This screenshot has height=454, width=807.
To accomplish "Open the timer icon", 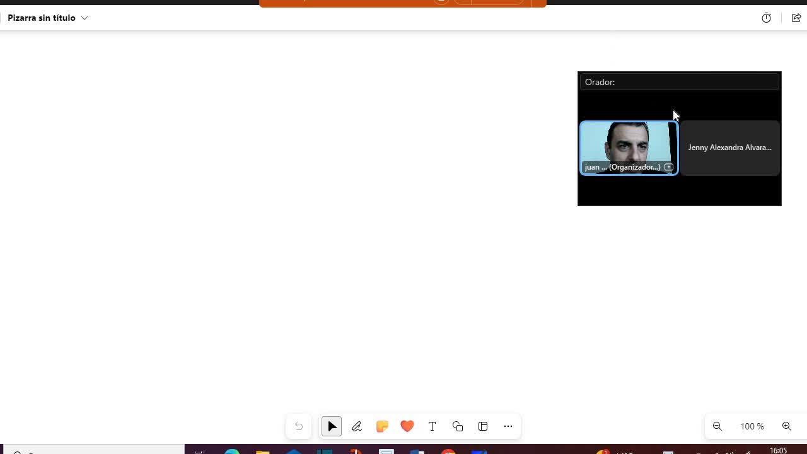I will [767, 18].
